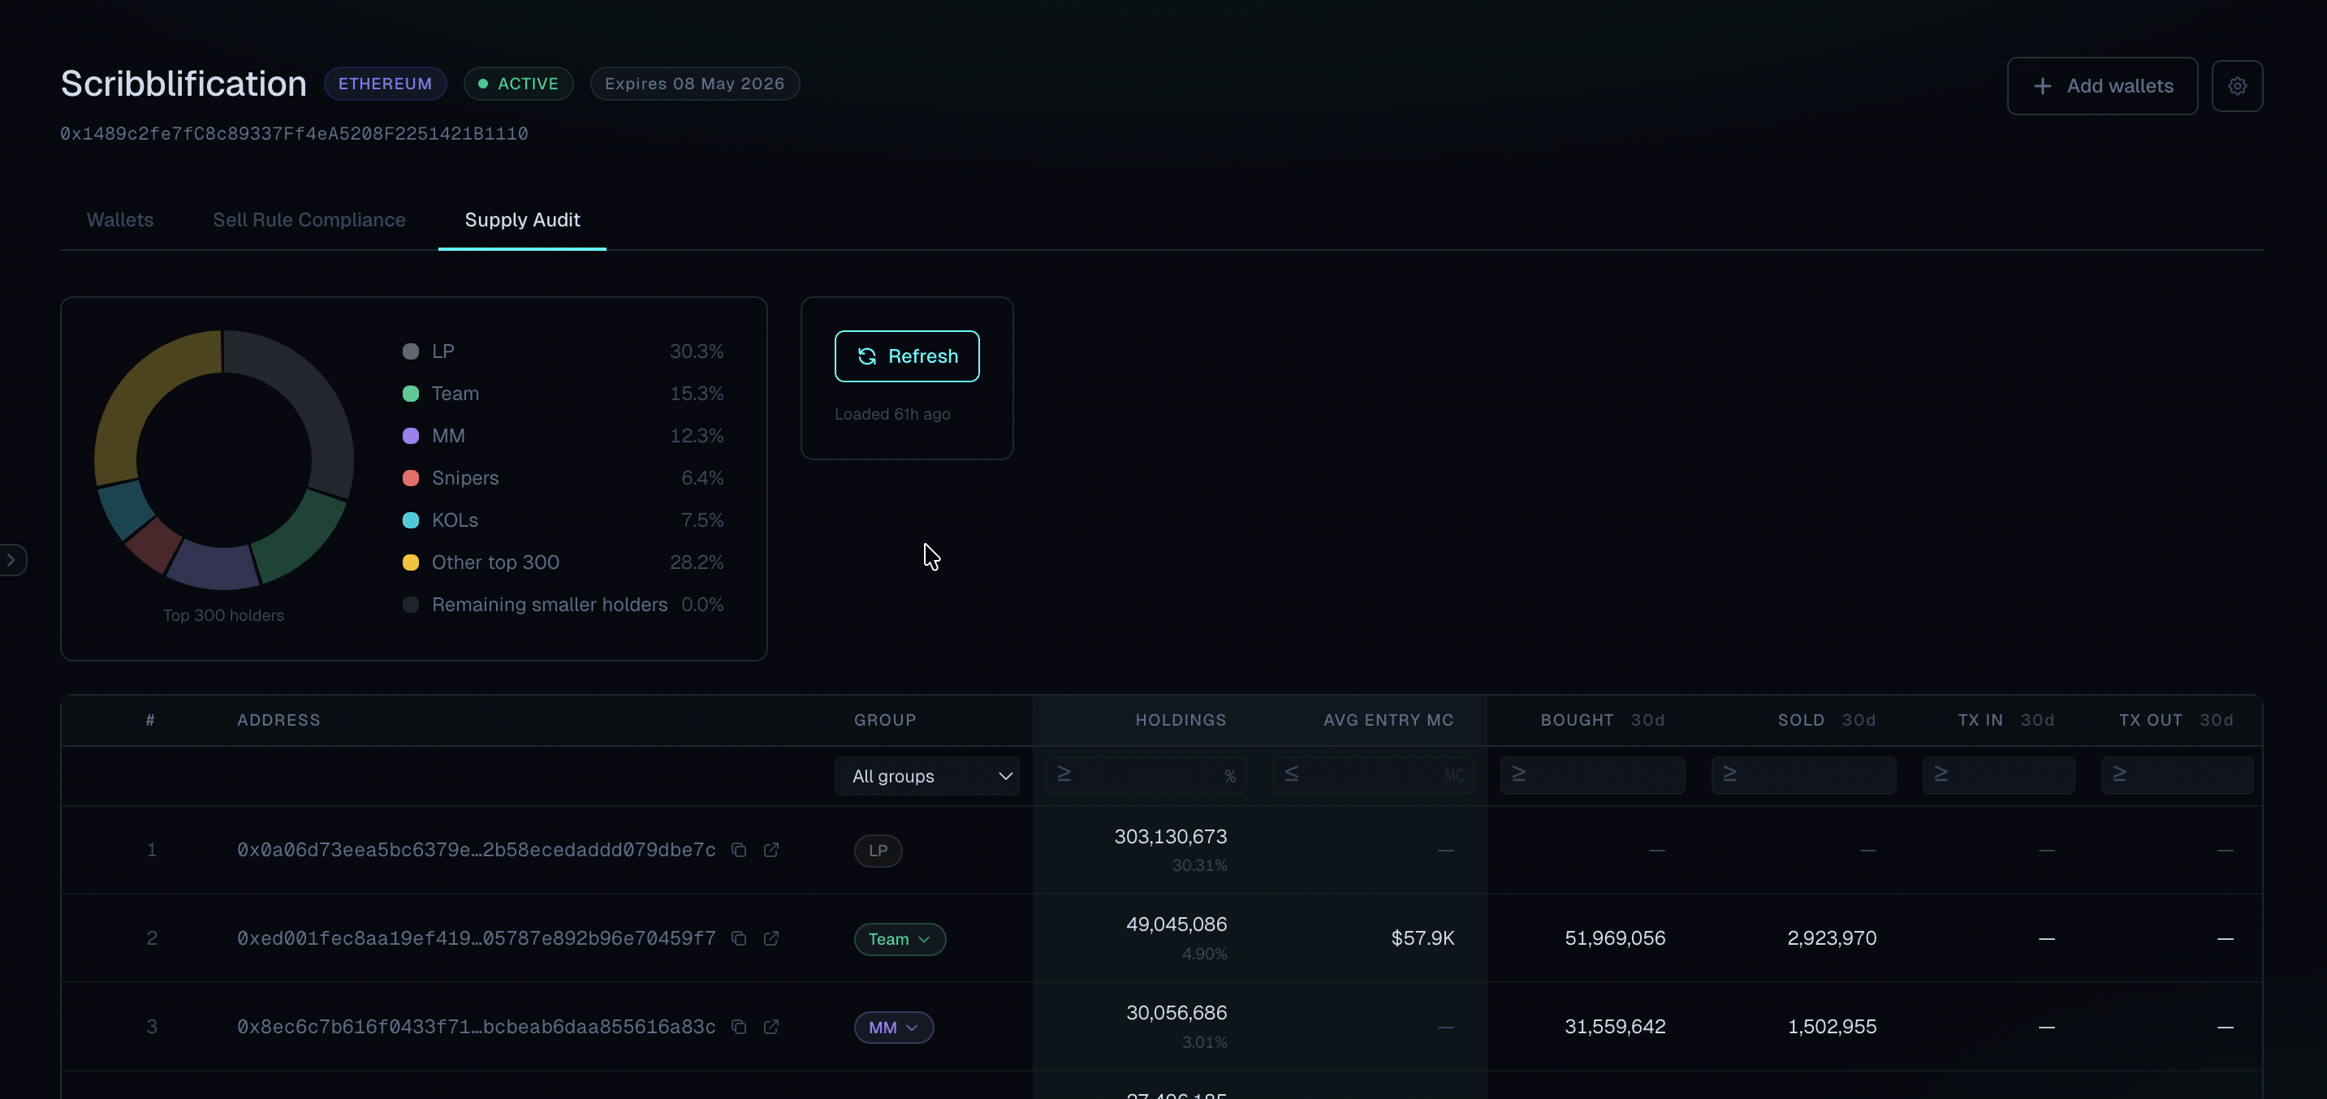The height and width of the screenshot is (1099, 2327).
Task: Click the Add wallets button
Action: [2102, 86]
